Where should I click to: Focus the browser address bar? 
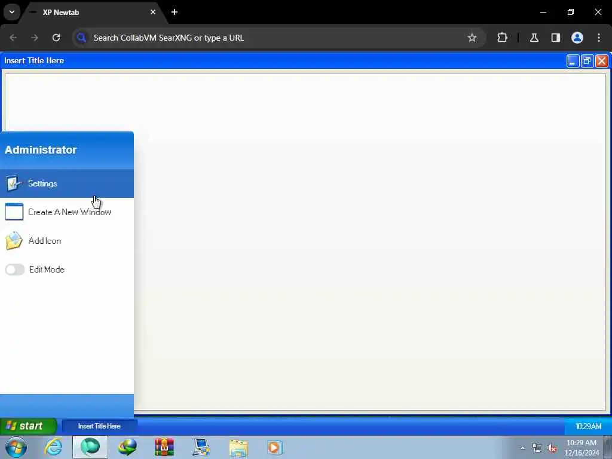pos(273,38)
